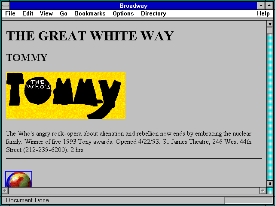This screenshot has width=275, height=206.
Task: Open the Go menu
Action: pyautogui.click(x=64, y=13)
